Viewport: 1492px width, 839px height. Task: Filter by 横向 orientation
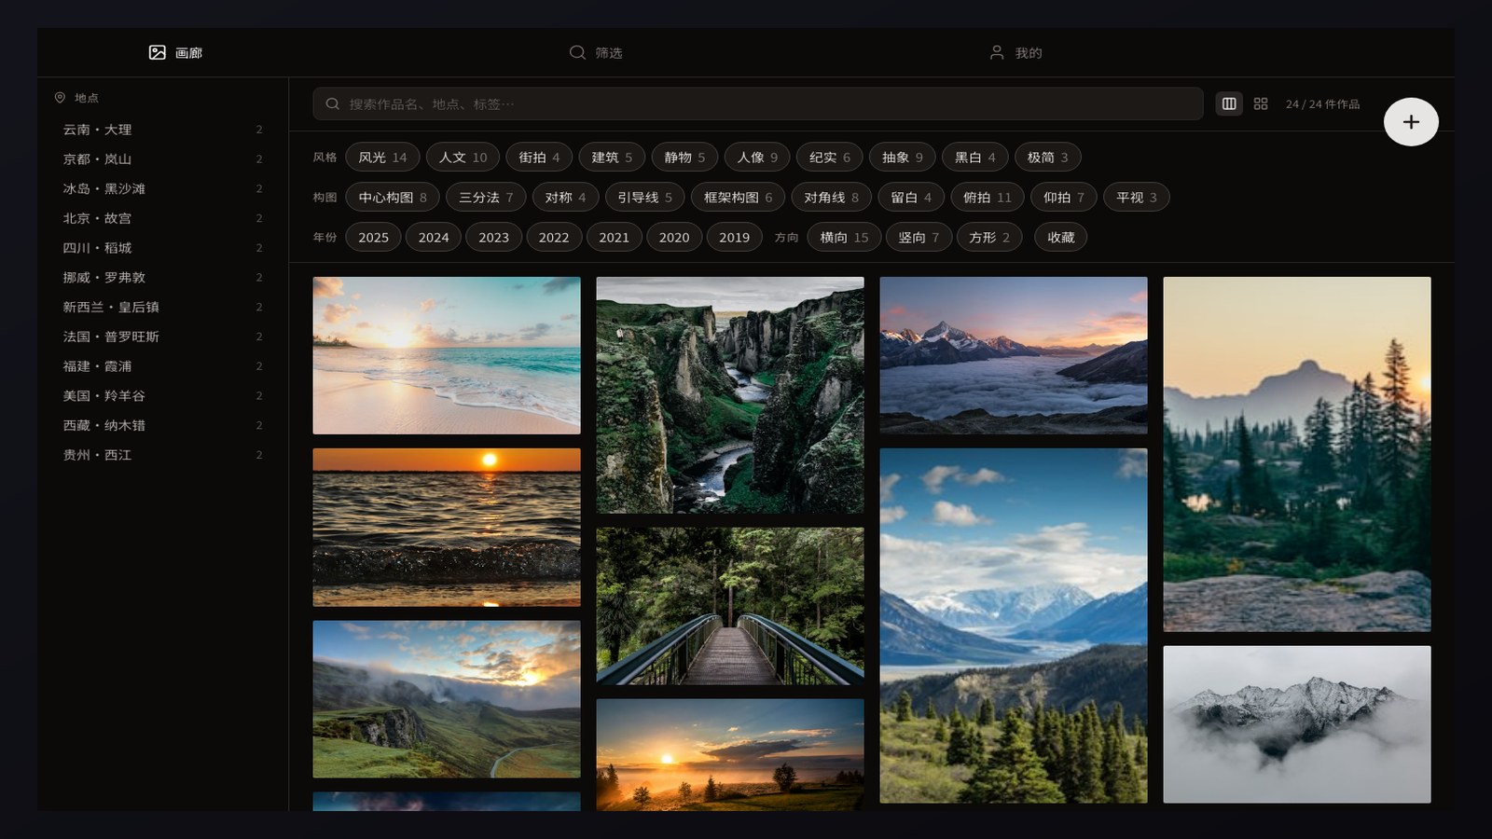(844, 238)
